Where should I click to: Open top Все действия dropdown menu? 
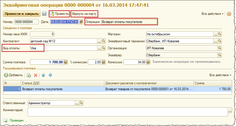pos(213,14)
